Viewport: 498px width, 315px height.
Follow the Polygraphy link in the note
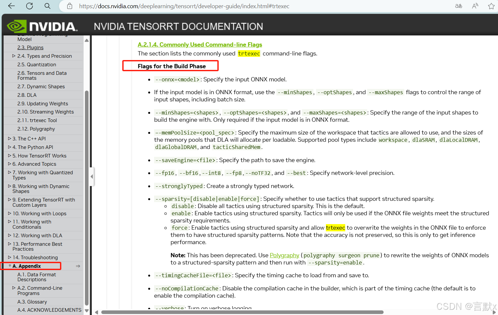coord(285,255)
